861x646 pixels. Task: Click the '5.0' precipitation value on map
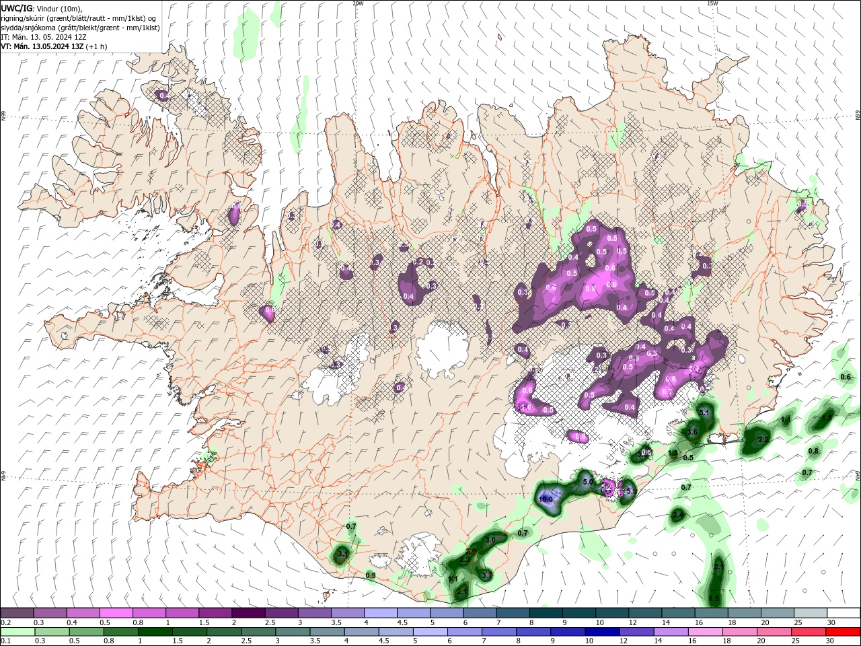pyautogui.click(x=587, y=482)
